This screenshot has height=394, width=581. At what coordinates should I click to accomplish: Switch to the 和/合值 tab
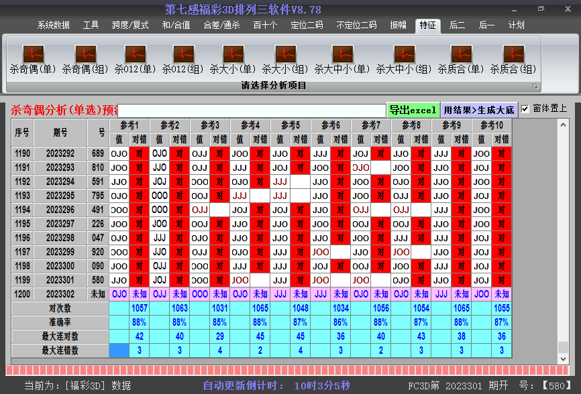(x=176, y=25)
